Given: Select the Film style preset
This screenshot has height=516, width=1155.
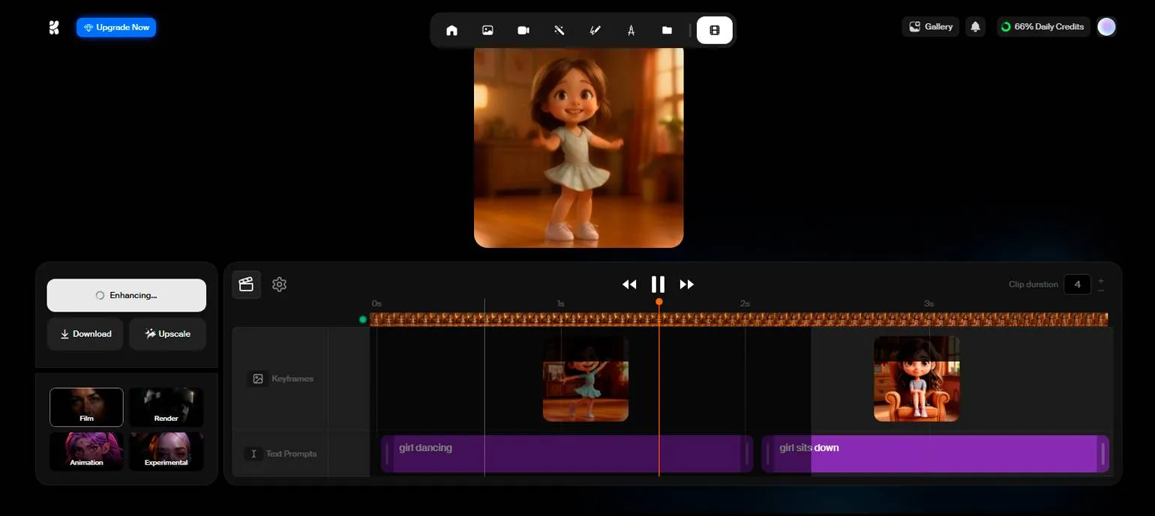Looking at the screenshot, I should (x=86, y=407).
